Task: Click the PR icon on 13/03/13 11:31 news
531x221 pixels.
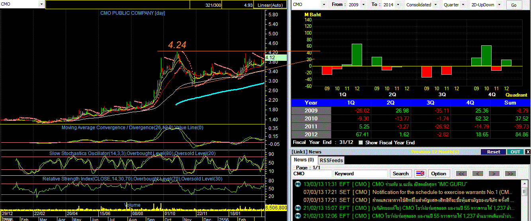Action: (298, 184)
